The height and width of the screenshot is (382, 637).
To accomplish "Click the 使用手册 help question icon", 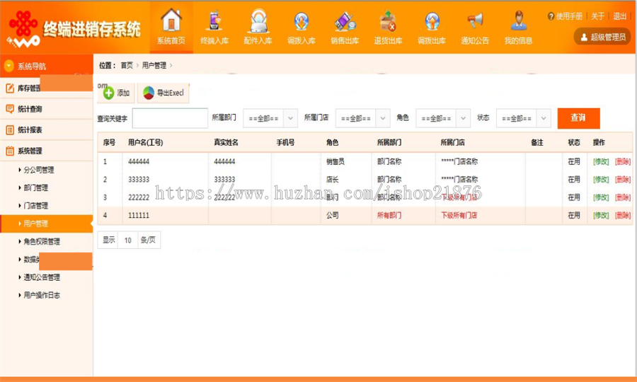I will [x=551, y=16].
